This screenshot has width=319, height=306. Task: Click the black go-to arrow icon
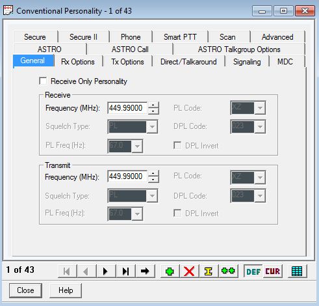point(145,271)
